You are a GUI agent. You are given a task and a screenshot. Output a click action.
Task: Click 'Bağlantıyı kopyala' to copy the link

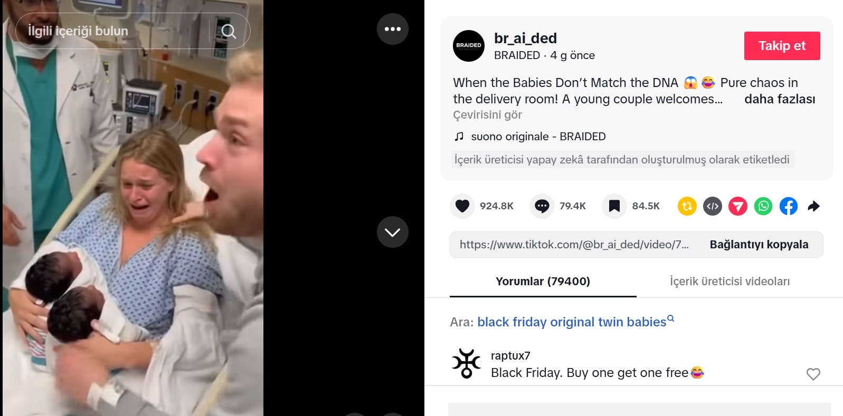(759, 245)
